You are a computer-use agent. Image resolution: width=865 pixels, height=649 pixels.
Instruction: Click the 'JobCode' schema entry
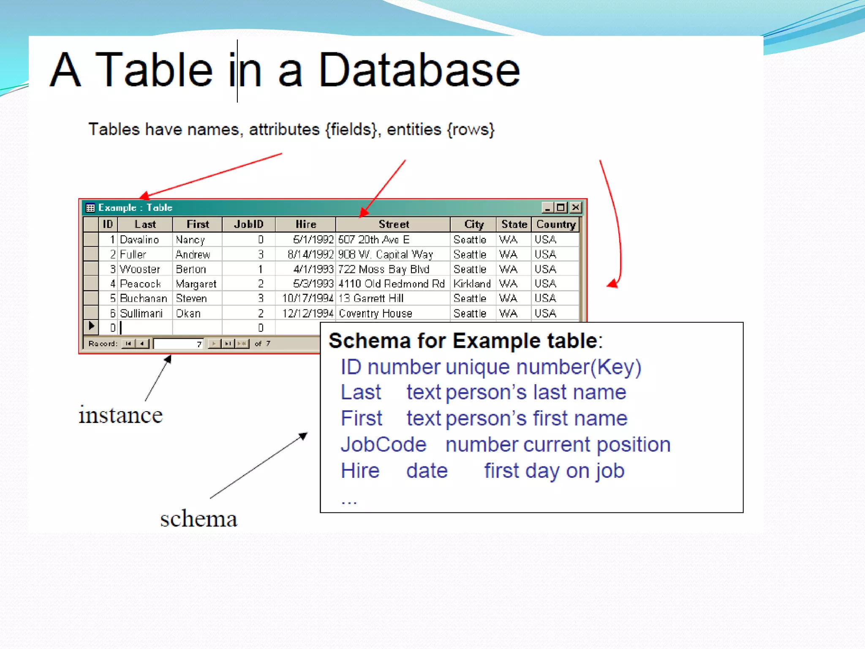[384, 444]
